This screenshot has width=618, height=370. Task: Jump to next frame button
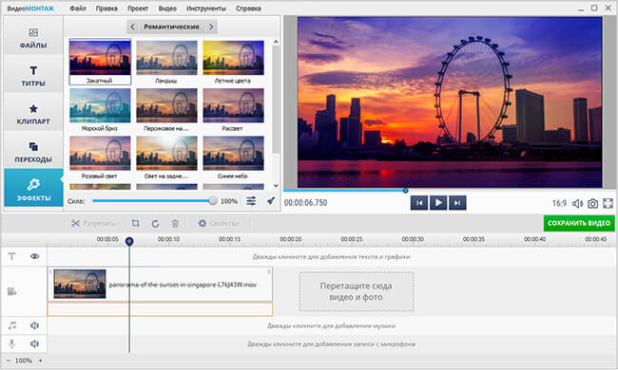point(457,203)
